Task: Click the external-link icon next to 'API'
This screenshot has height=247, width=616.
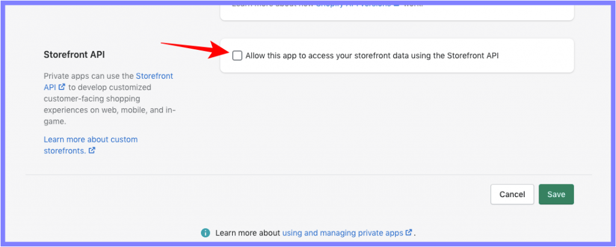Action: click(x=62, y=87)
